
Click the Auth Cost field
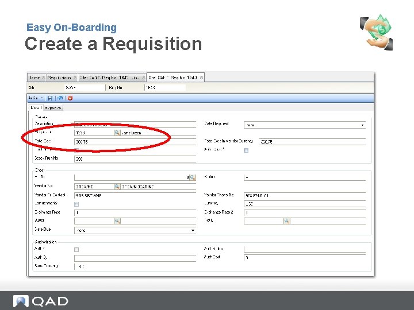click(305, 257)
